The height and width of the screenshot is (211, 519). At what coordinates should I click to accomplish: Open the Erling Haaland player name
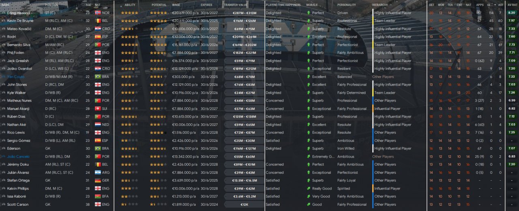[x=18, y=13]
